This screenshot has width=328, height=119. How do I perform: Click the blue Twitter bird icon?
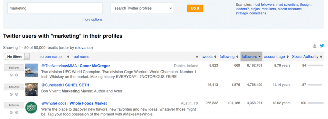322,46
